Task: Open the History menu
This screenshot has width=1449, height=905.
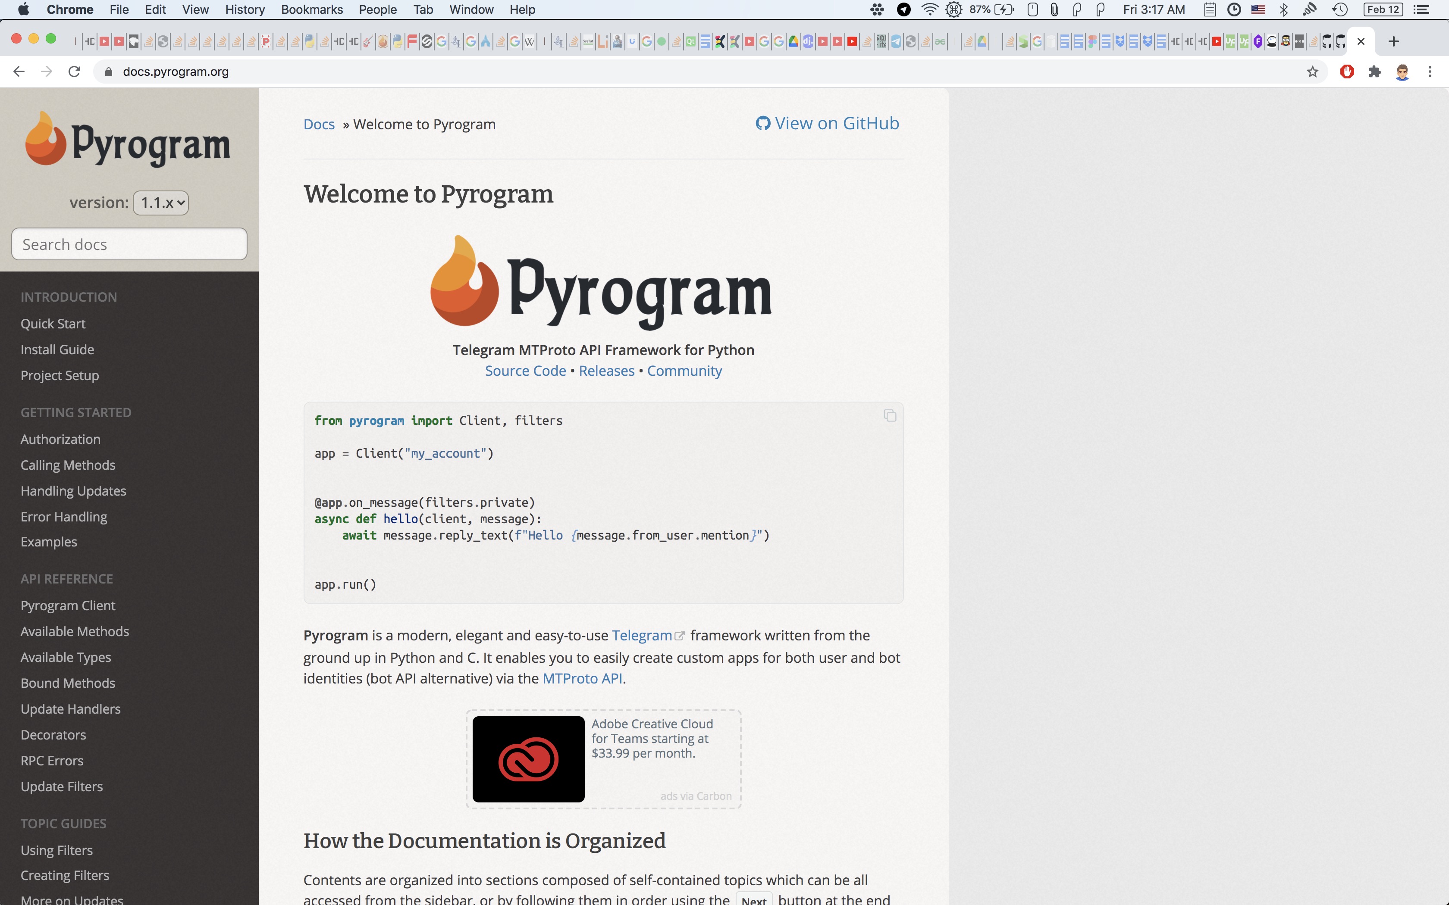Action: tap(245, 9)
